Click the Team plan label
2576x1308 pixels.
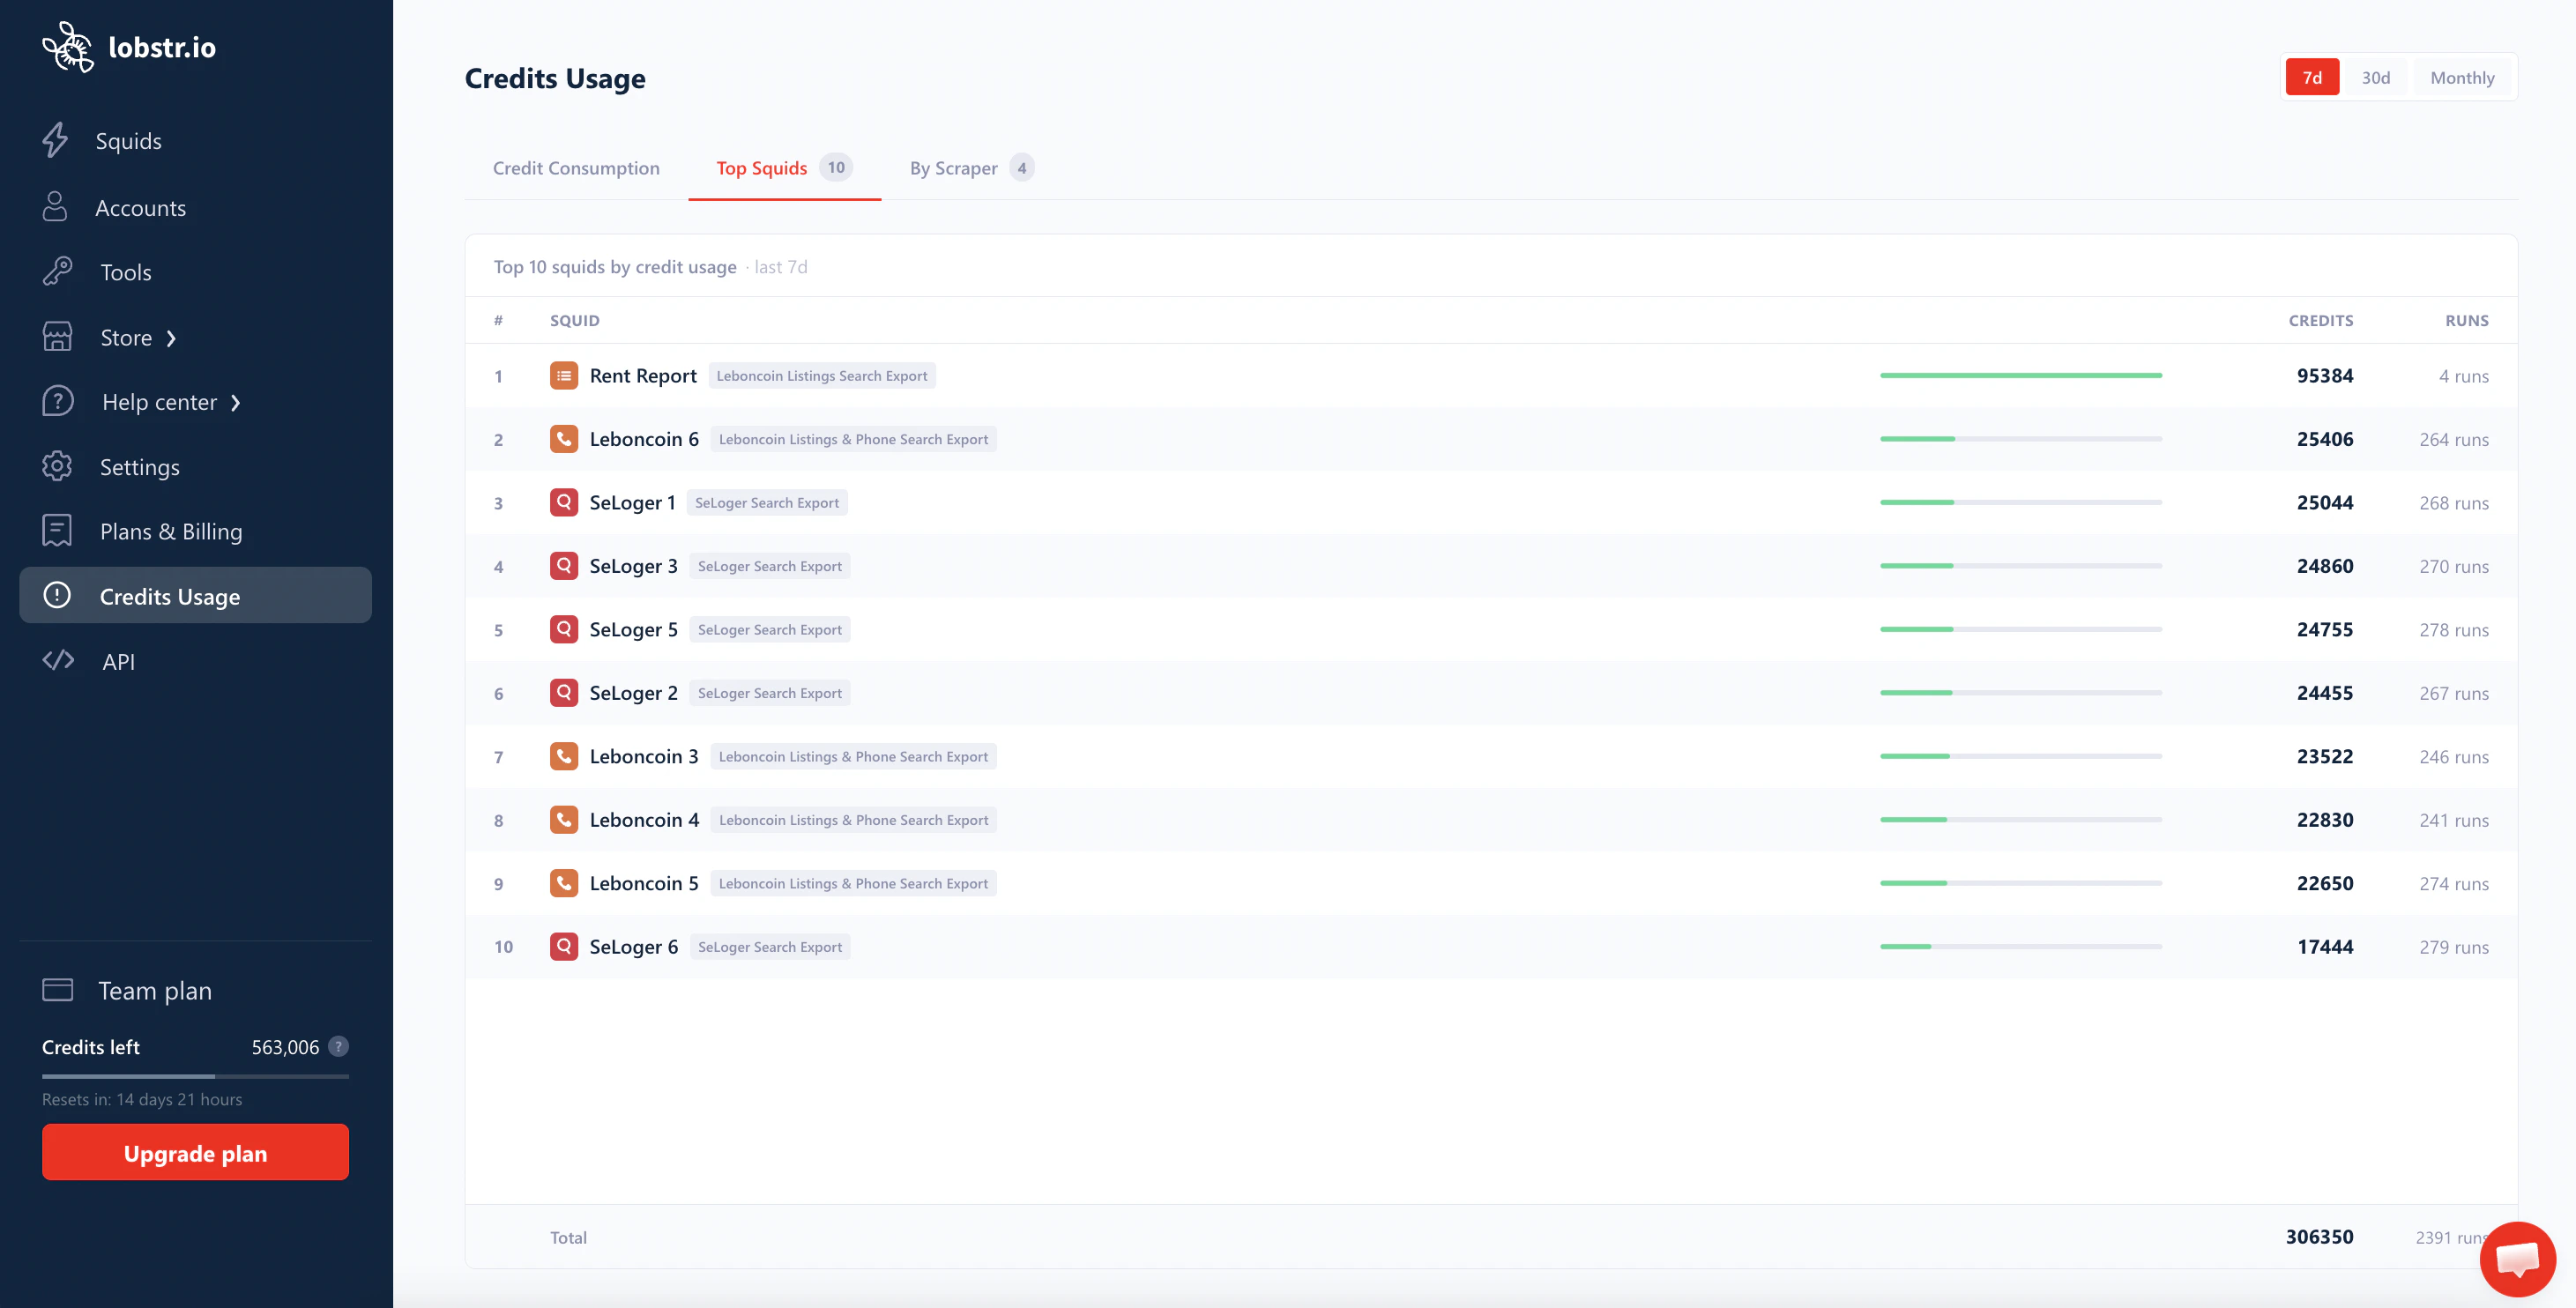155,990
